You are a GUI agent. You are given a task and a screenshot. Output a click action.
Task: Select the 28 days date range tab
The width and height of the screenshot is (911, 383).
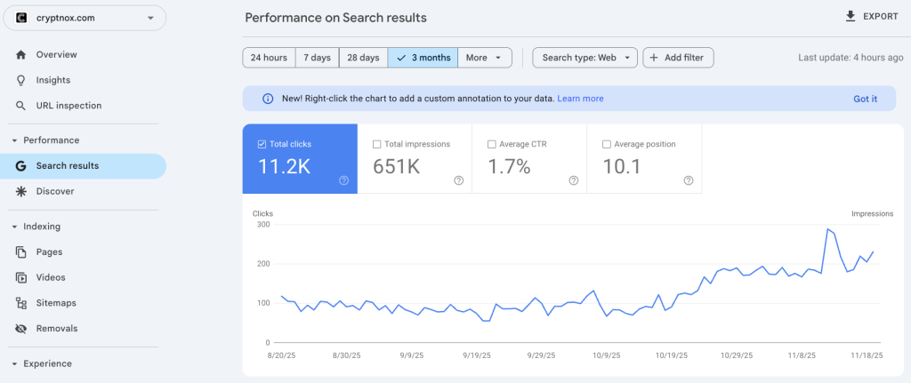363,58
